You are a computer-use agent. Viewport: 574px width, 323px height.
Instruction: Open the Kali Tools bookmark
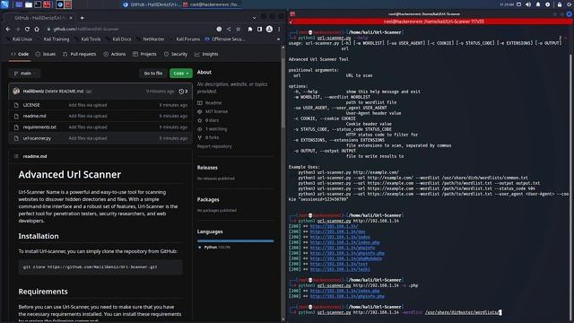pos(88,39)
